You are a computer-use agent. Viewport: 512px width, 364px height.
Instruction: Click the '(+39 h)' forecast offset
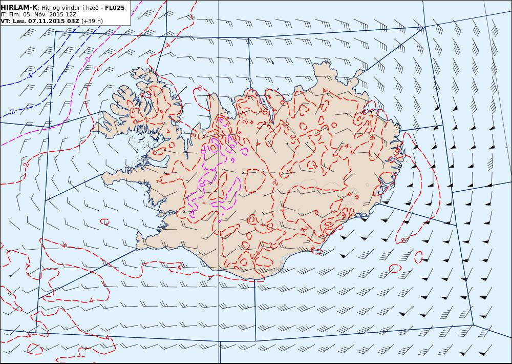[92, 21]
